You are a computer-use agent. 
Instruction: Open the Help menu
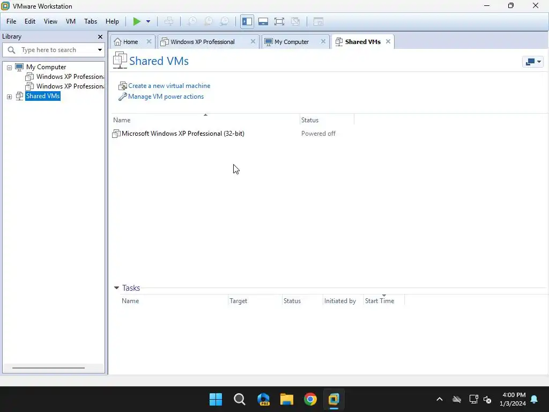coord(112,21)
